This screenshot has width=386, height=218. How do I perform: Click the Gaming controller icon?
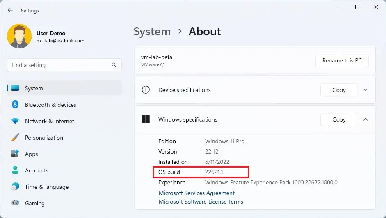click(15, 203)
